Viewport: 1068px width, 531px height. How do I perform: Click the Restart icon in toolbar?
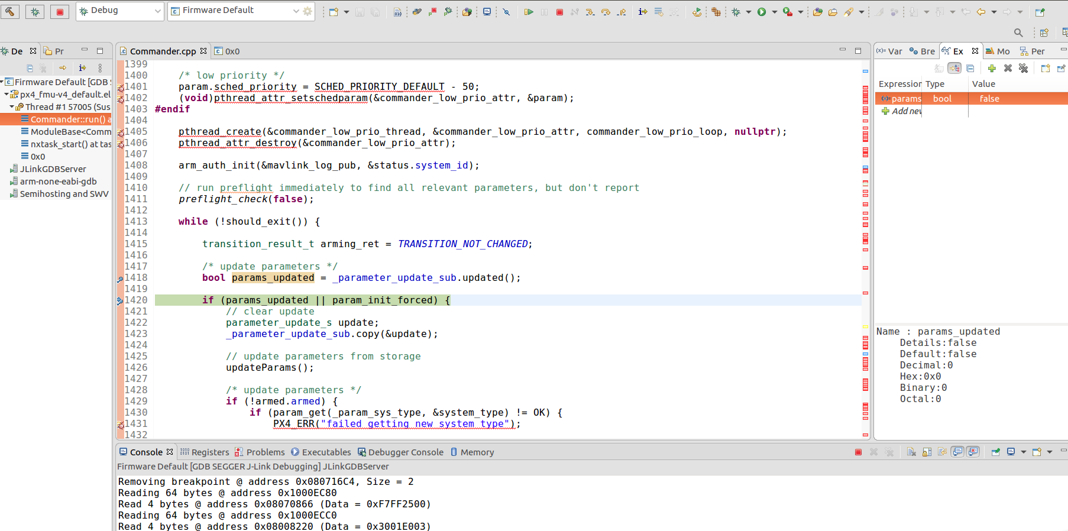tap(697, 12)
